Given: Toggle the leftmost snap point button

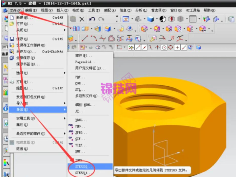Looking at the screenshot, I should (x=131, y=47).
